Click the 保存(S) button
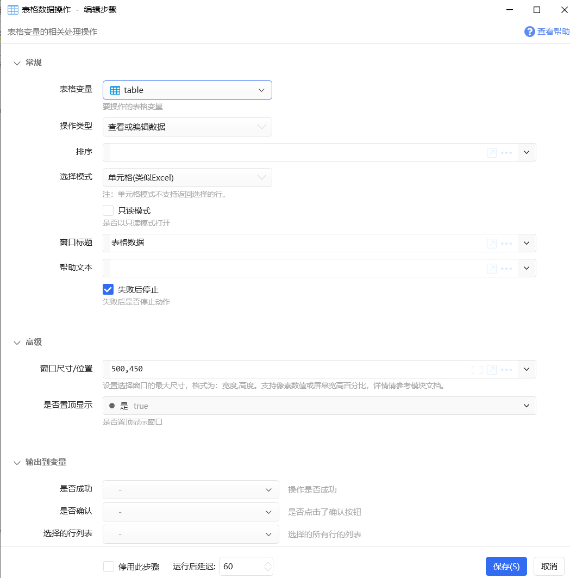This screenshot has width=570, height=578. 506,566
